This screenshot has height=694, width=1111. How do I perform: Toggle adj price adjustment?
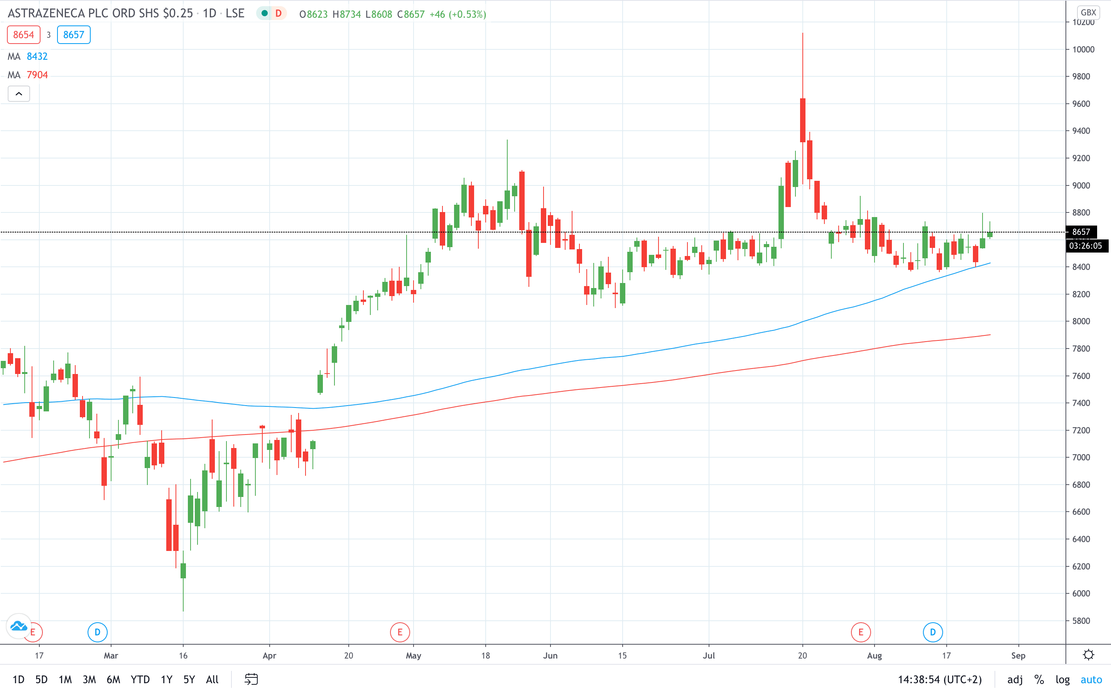[1015, 680]
